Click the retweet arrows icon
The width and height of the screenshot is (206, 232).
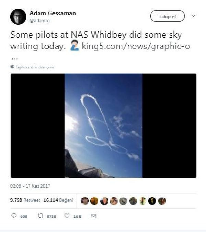(41, 216)
